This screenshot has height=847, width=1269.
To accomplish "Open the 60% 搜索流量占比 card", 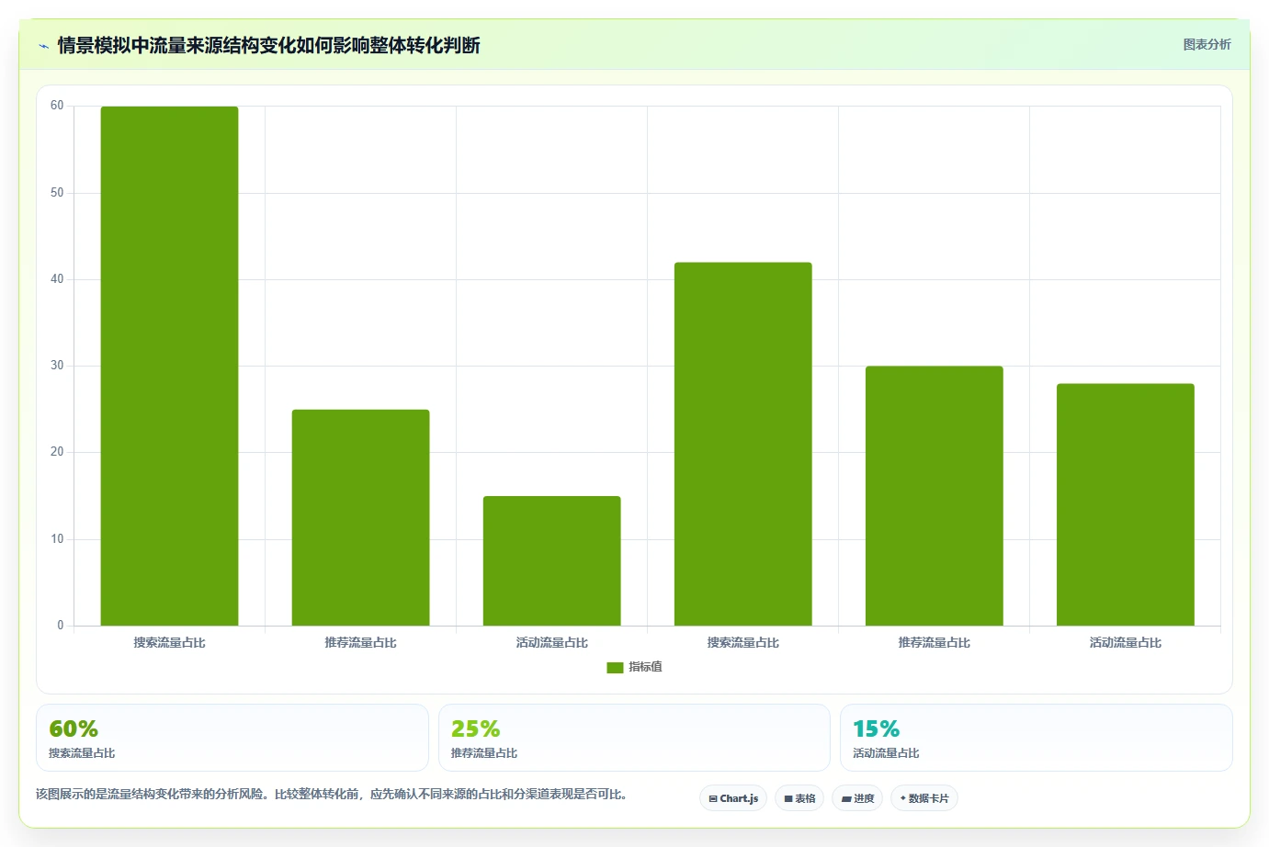I will click(232, 738).
